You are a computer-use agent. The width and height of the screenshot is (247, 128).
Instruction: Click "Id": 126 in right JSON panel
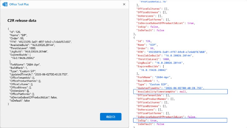pyautogui.click(x=144, y=41)
